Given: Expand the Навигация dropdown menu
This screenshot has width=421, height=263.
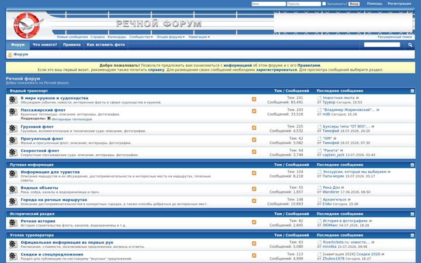Looking at the screenshot, I should [199, 37].
